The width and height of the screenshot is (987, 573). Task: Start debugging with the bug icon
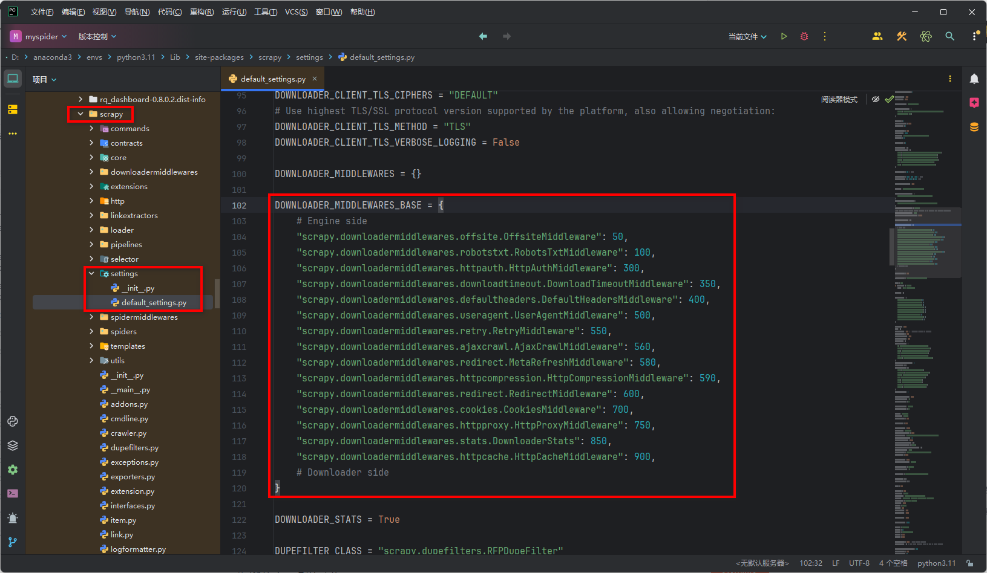(804, 36)
